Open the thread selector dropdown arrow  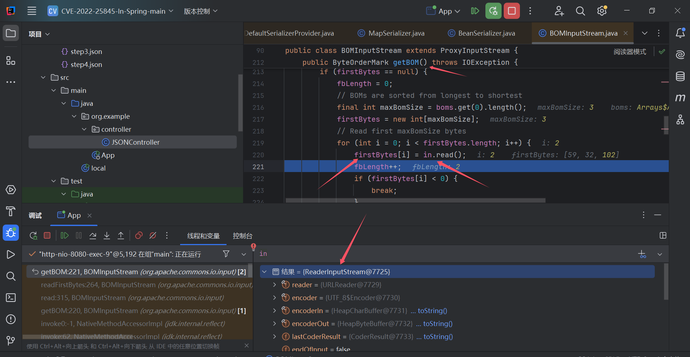[x=244, y=254]
